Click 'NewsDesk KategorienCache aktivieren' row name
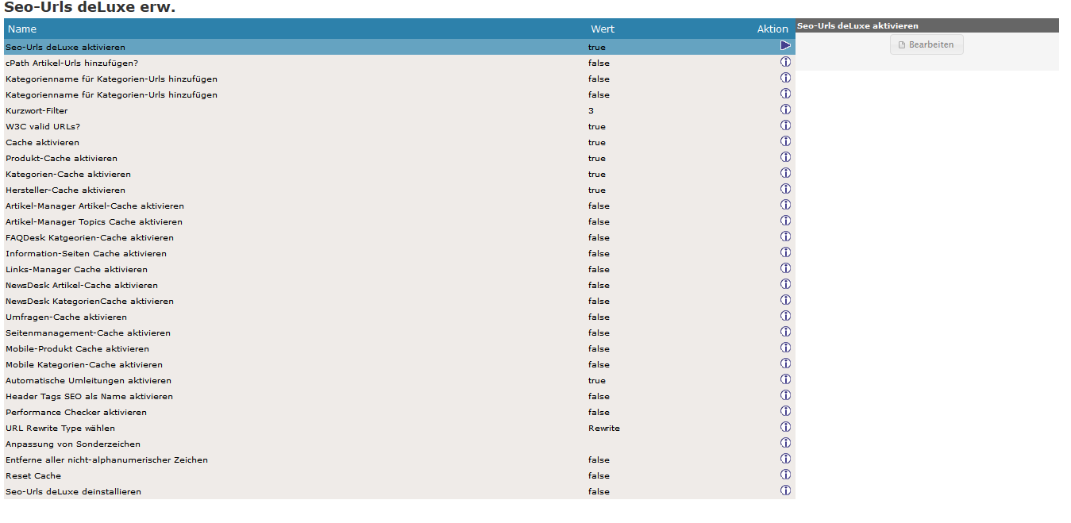Image resolution: width=1071 pixels, height=523 pixels. pyautogui.click(x=90, y=302)
